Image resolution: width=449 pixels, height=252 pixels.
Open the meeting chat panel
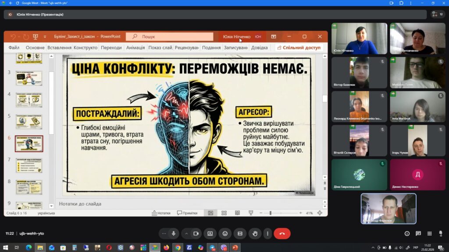point(418,234)
